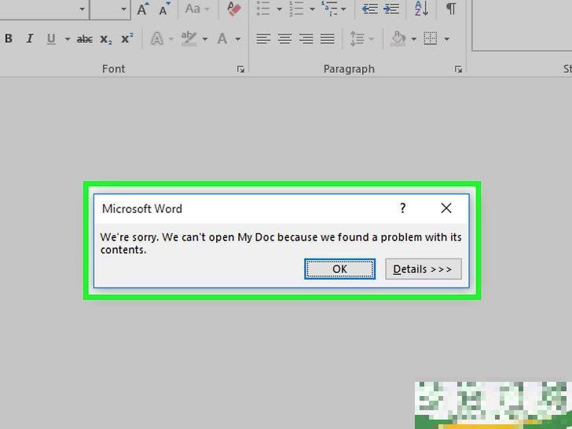Viewport: 572px width, 429px height.
Task: Click the dialog's question mark help button
Action: [403, 208]
